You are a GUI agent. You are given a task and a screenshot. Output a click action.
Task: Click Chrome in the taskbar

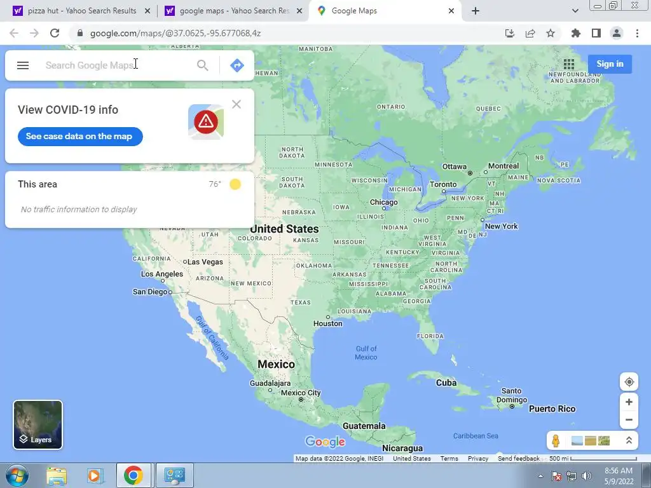pyautogui.click(x=134, y=475)
